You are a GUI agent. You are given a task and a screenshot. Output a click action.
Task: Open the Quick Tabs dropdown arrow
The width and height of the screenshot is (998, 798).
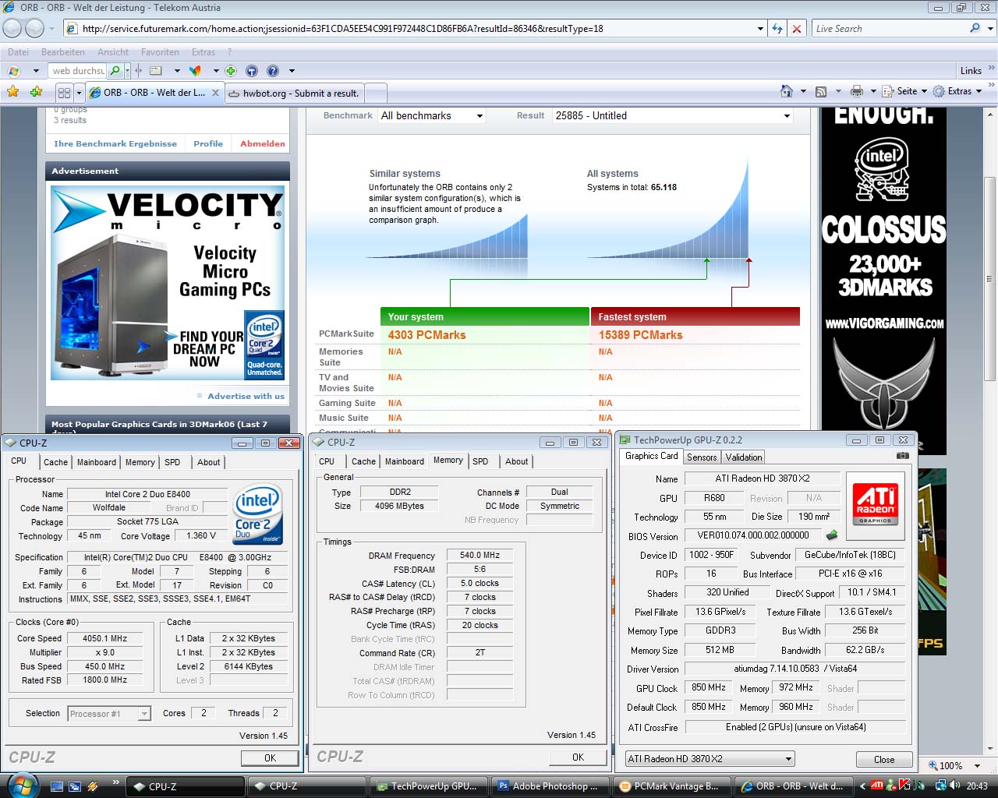tap(79, 92)
